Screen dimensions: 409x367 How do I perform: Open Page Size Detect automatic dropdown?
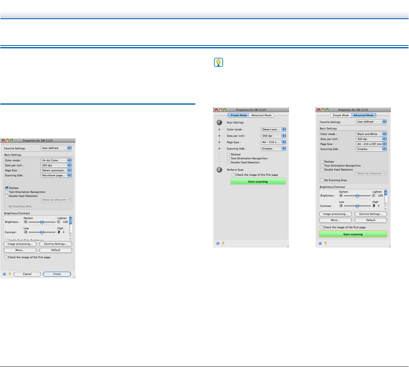click(x=56, y=171)
